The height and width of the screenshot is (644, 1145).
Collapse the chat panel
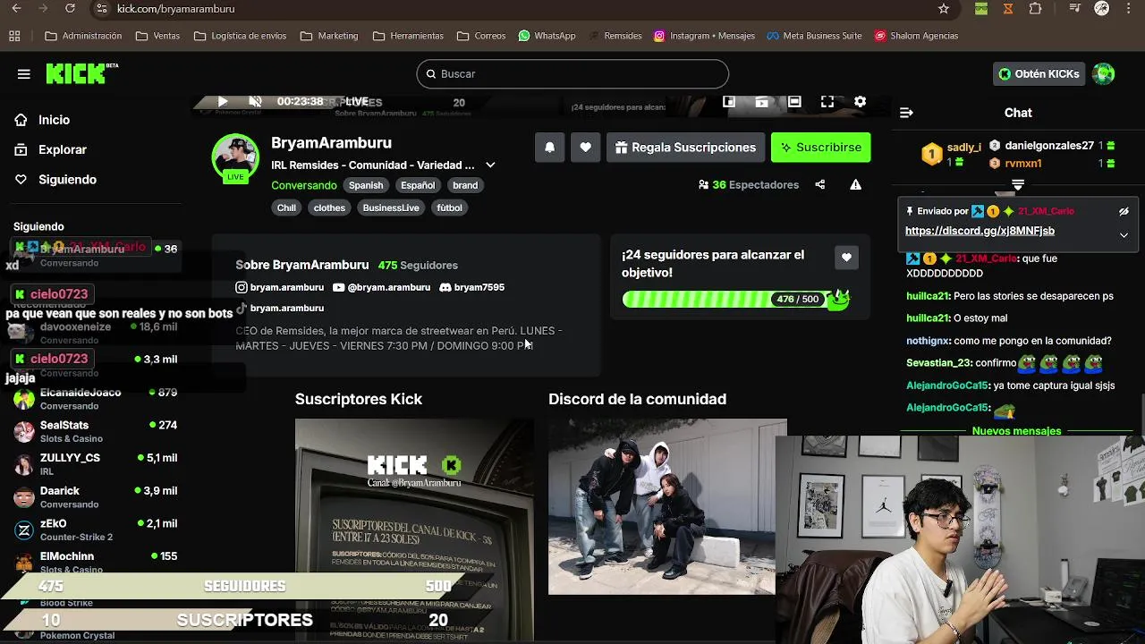point(906,113)
